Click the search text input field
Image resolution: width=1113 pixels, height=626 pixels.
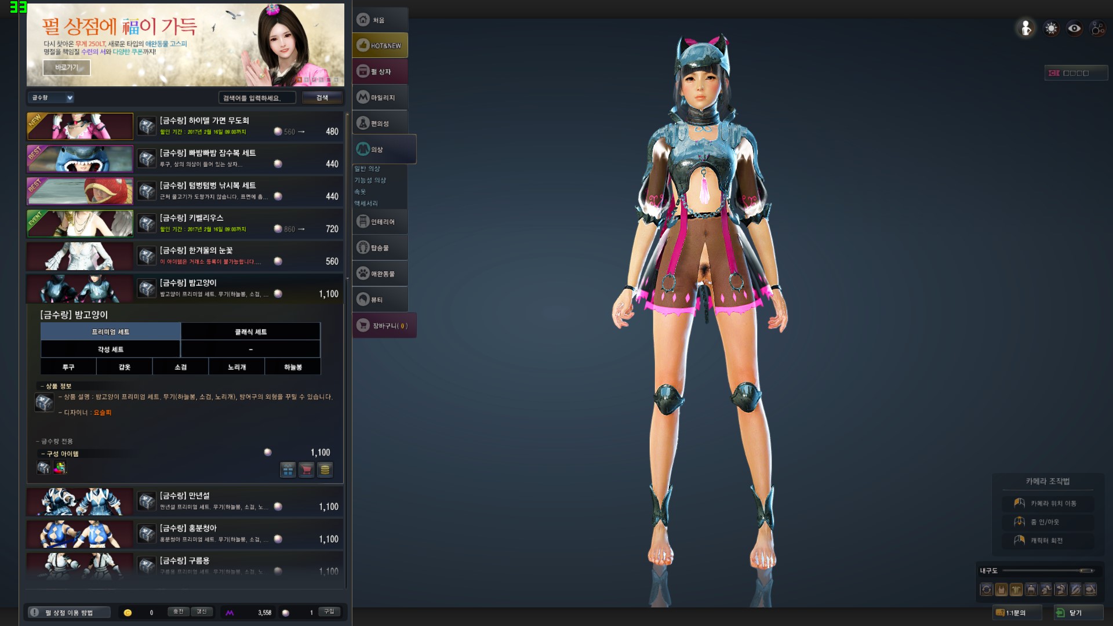coord(257,98)
